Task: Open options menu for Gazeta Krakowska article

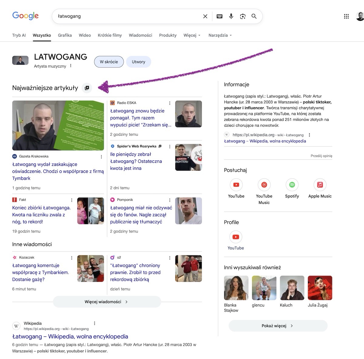Action: click(101, 157)
